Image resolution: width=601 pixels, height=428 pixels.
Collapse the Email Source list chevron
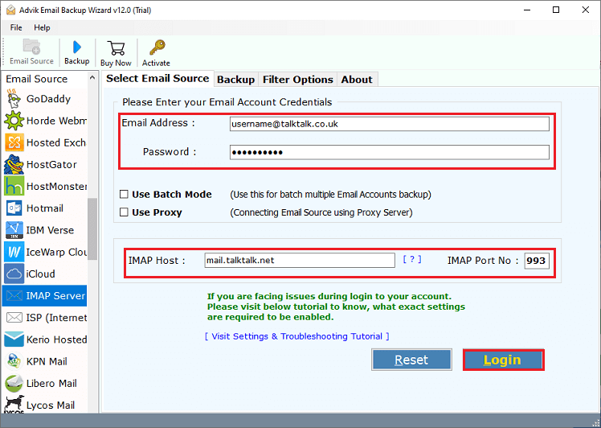92,78
